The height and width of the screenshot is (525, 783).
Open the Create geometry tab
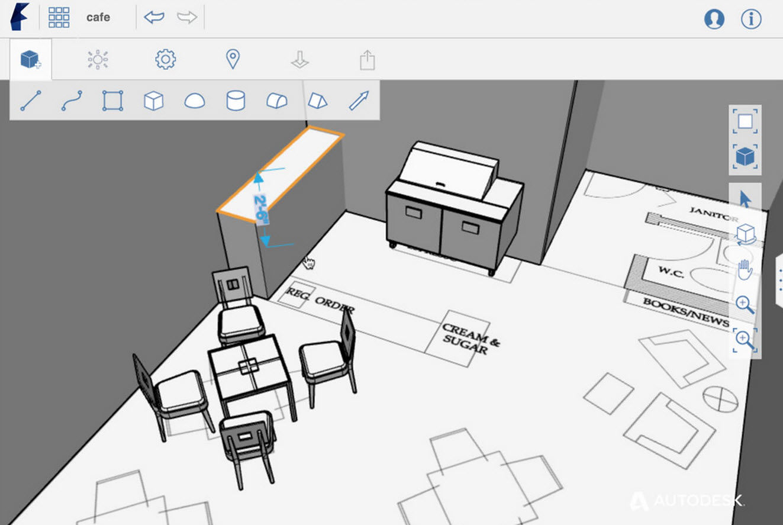point(31,60)
